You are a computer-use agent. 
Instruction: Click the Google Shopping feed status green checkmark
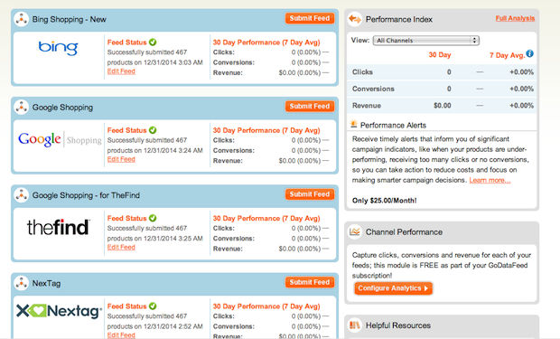coord(153,130)
